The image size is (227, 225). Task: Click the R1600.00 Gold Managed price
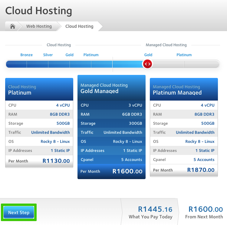pos(127,171)
